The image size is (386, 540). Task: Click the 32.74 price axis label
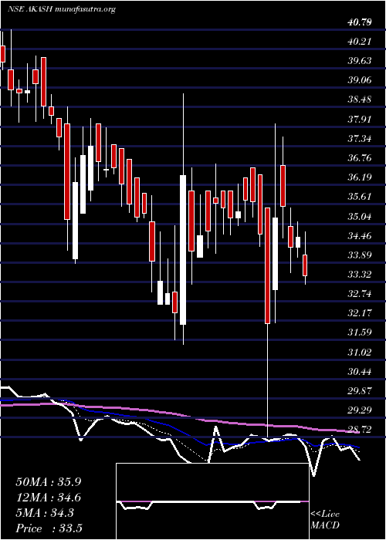360,295
